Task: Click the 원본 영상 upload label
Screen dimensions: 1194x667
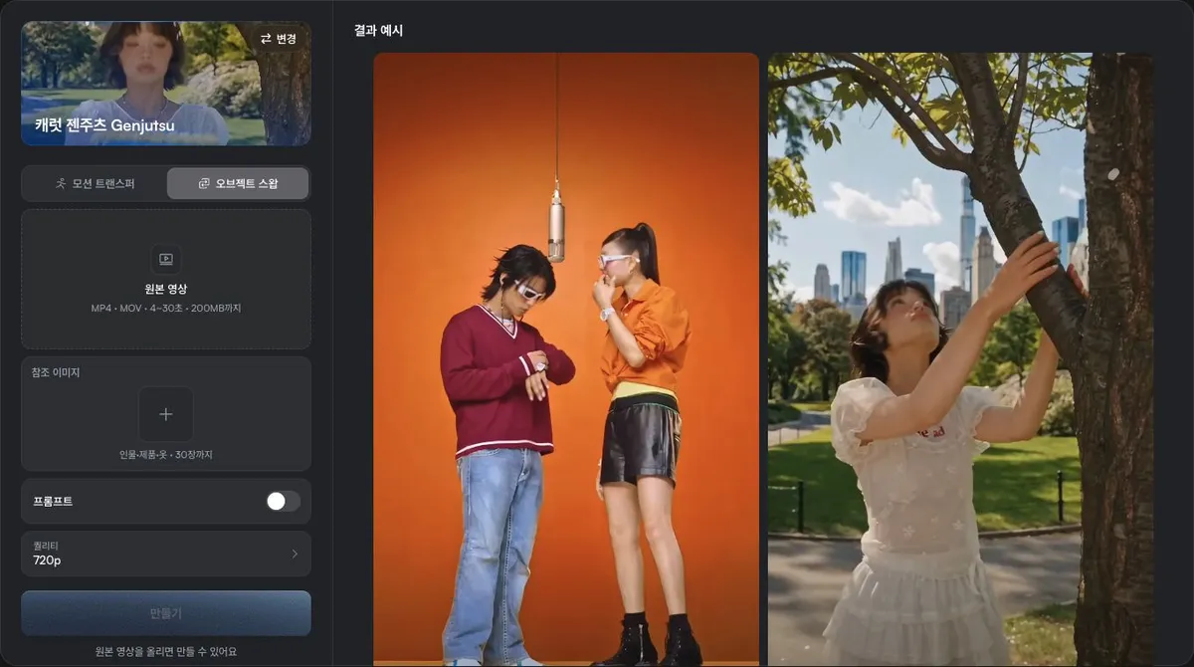Action: (166, 289)
